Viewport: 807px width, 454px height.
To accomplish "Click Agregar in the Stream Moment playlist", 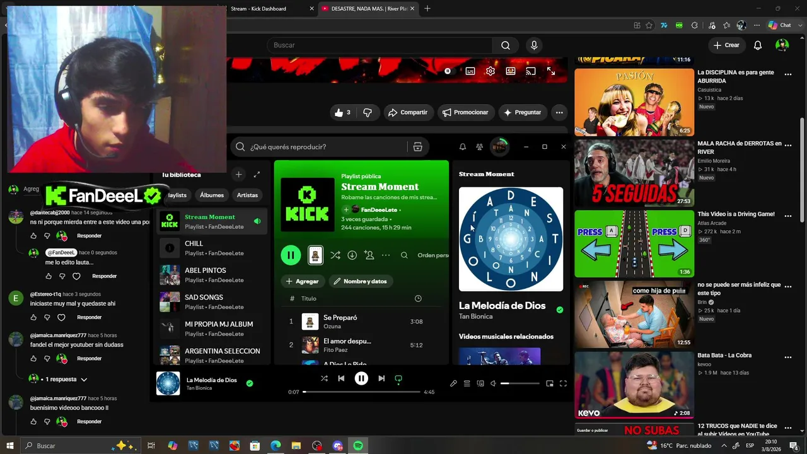I will tap(302, 281).
